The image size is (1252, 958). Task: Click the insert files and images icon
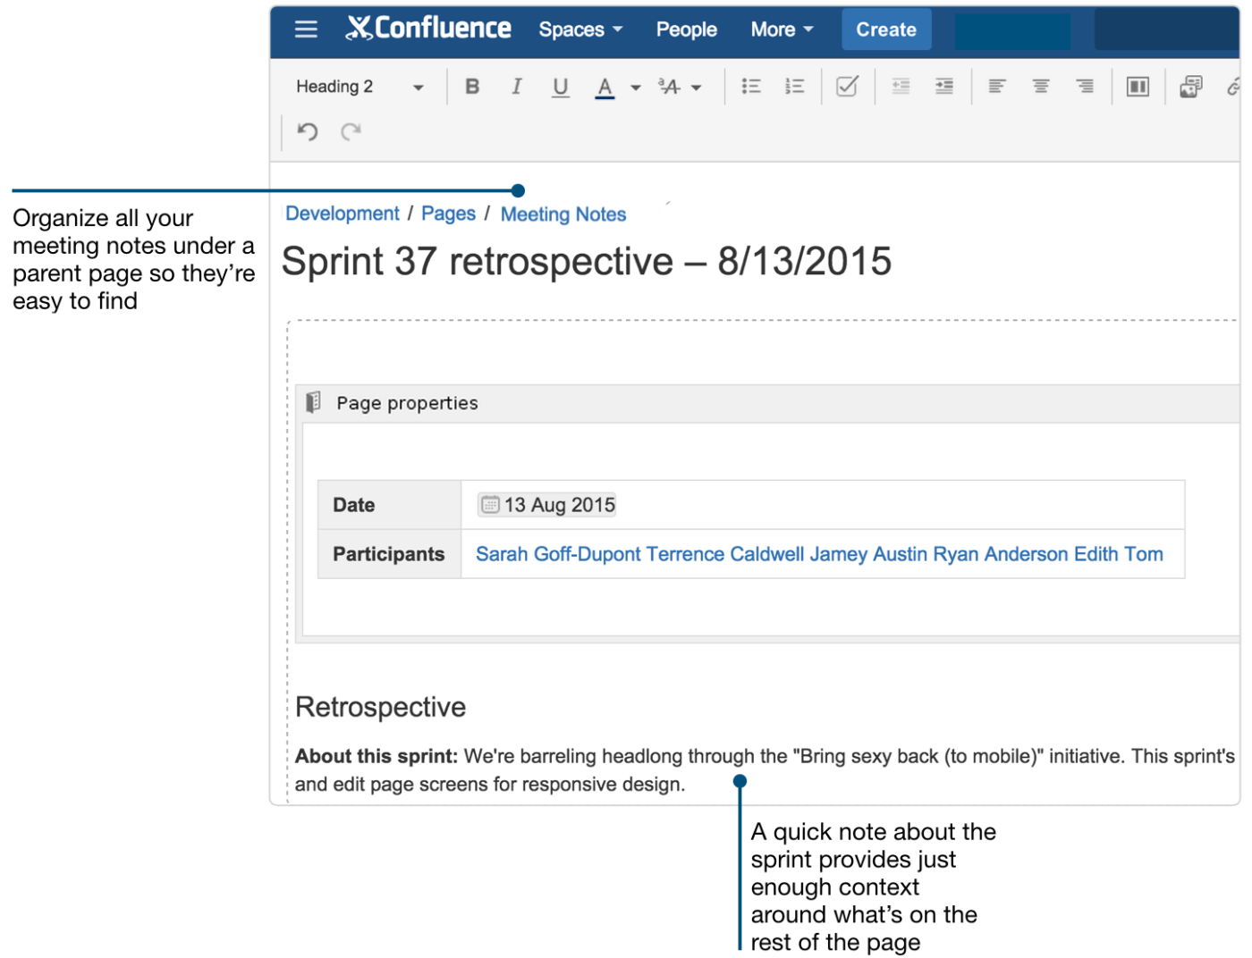click(x=1190, y=86)
